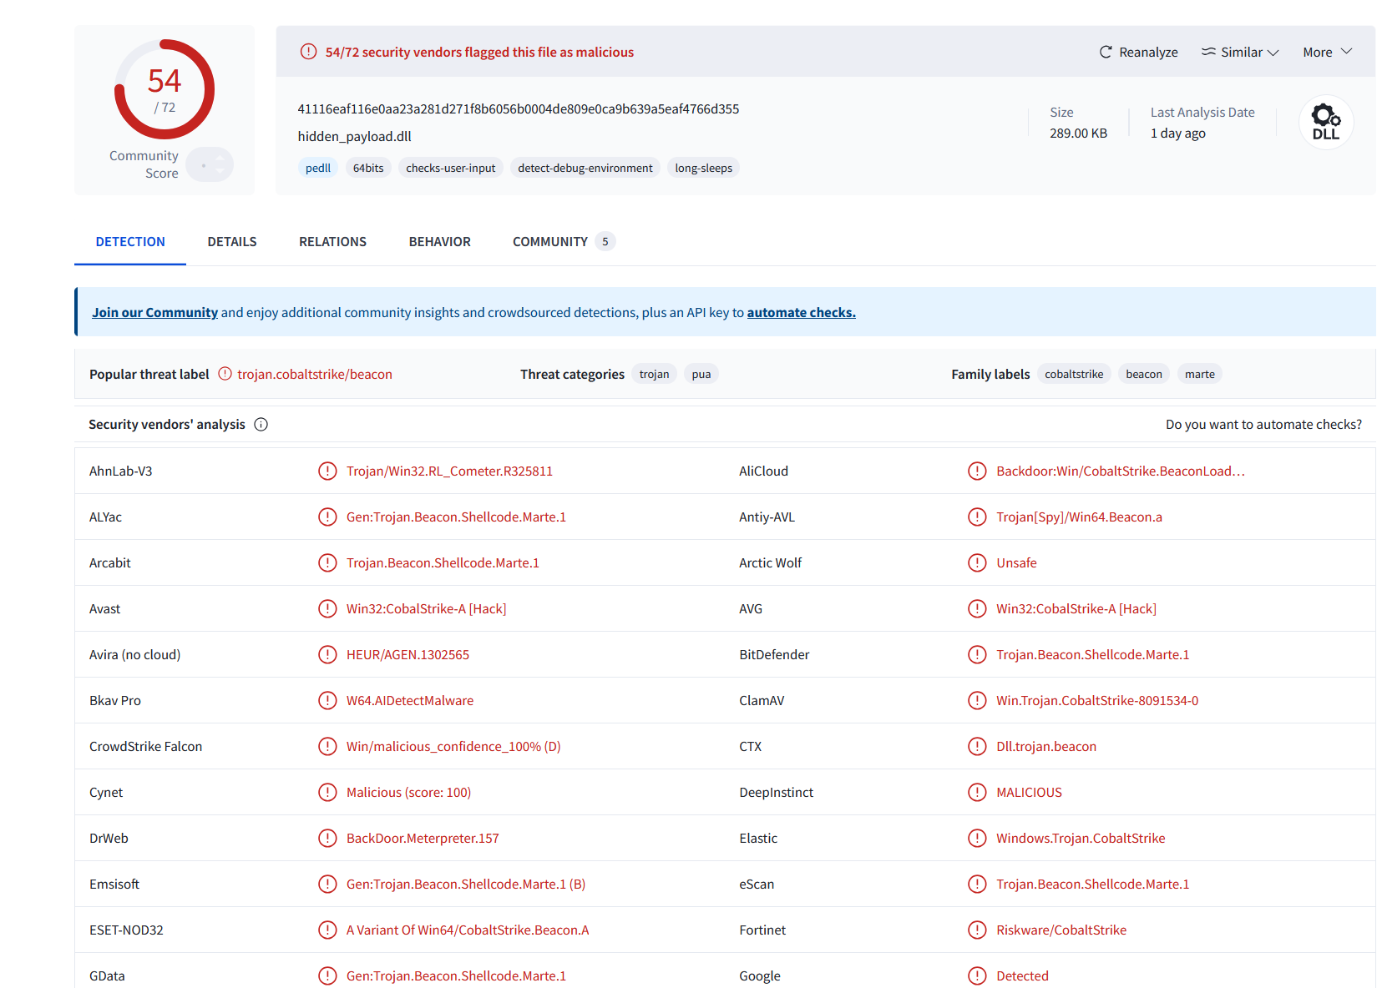Click the COMMUNITY tab count badge 5
Screen dimensions: 1377x988
point(605,241)
